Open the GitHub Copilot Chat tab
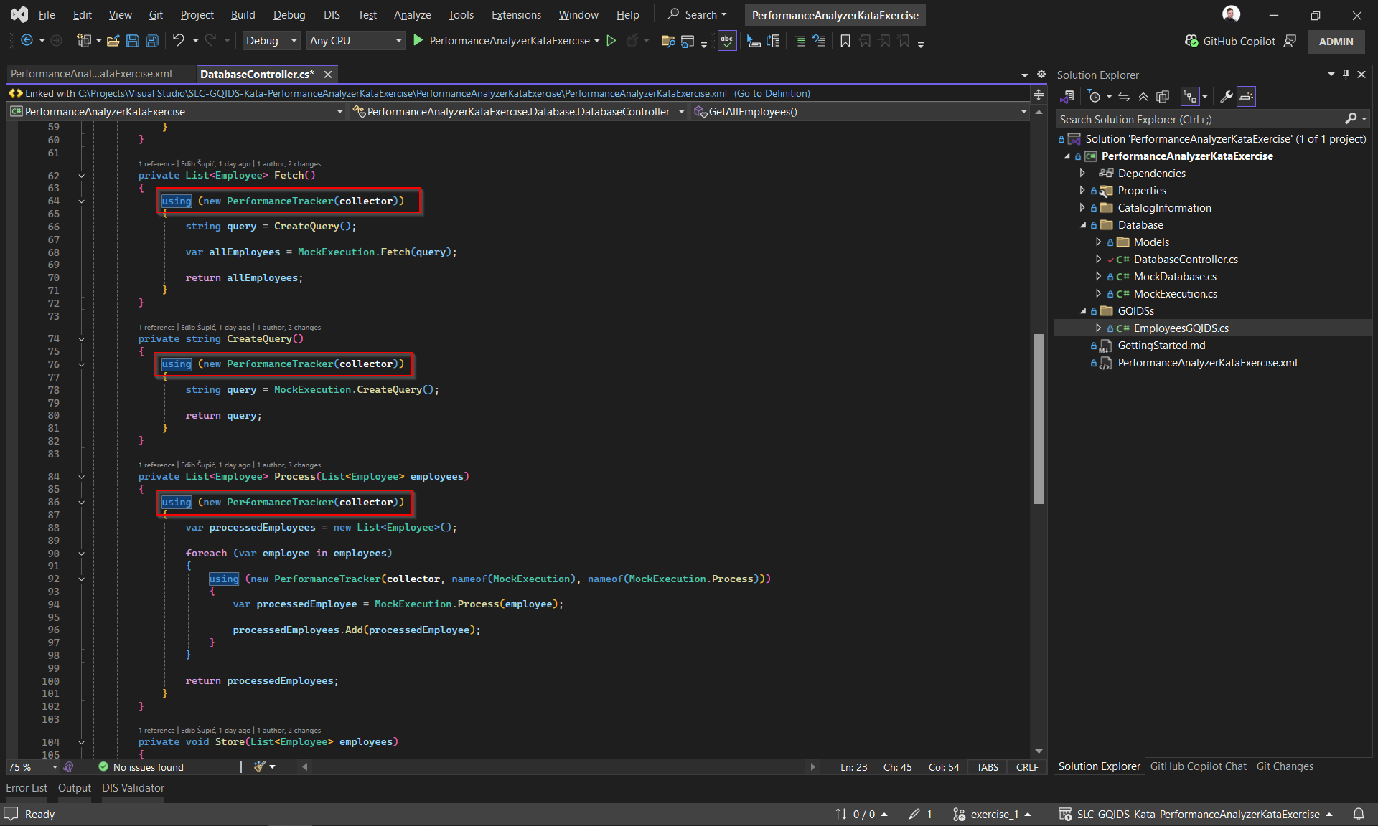1378x826 pixels. point(1198,766)
